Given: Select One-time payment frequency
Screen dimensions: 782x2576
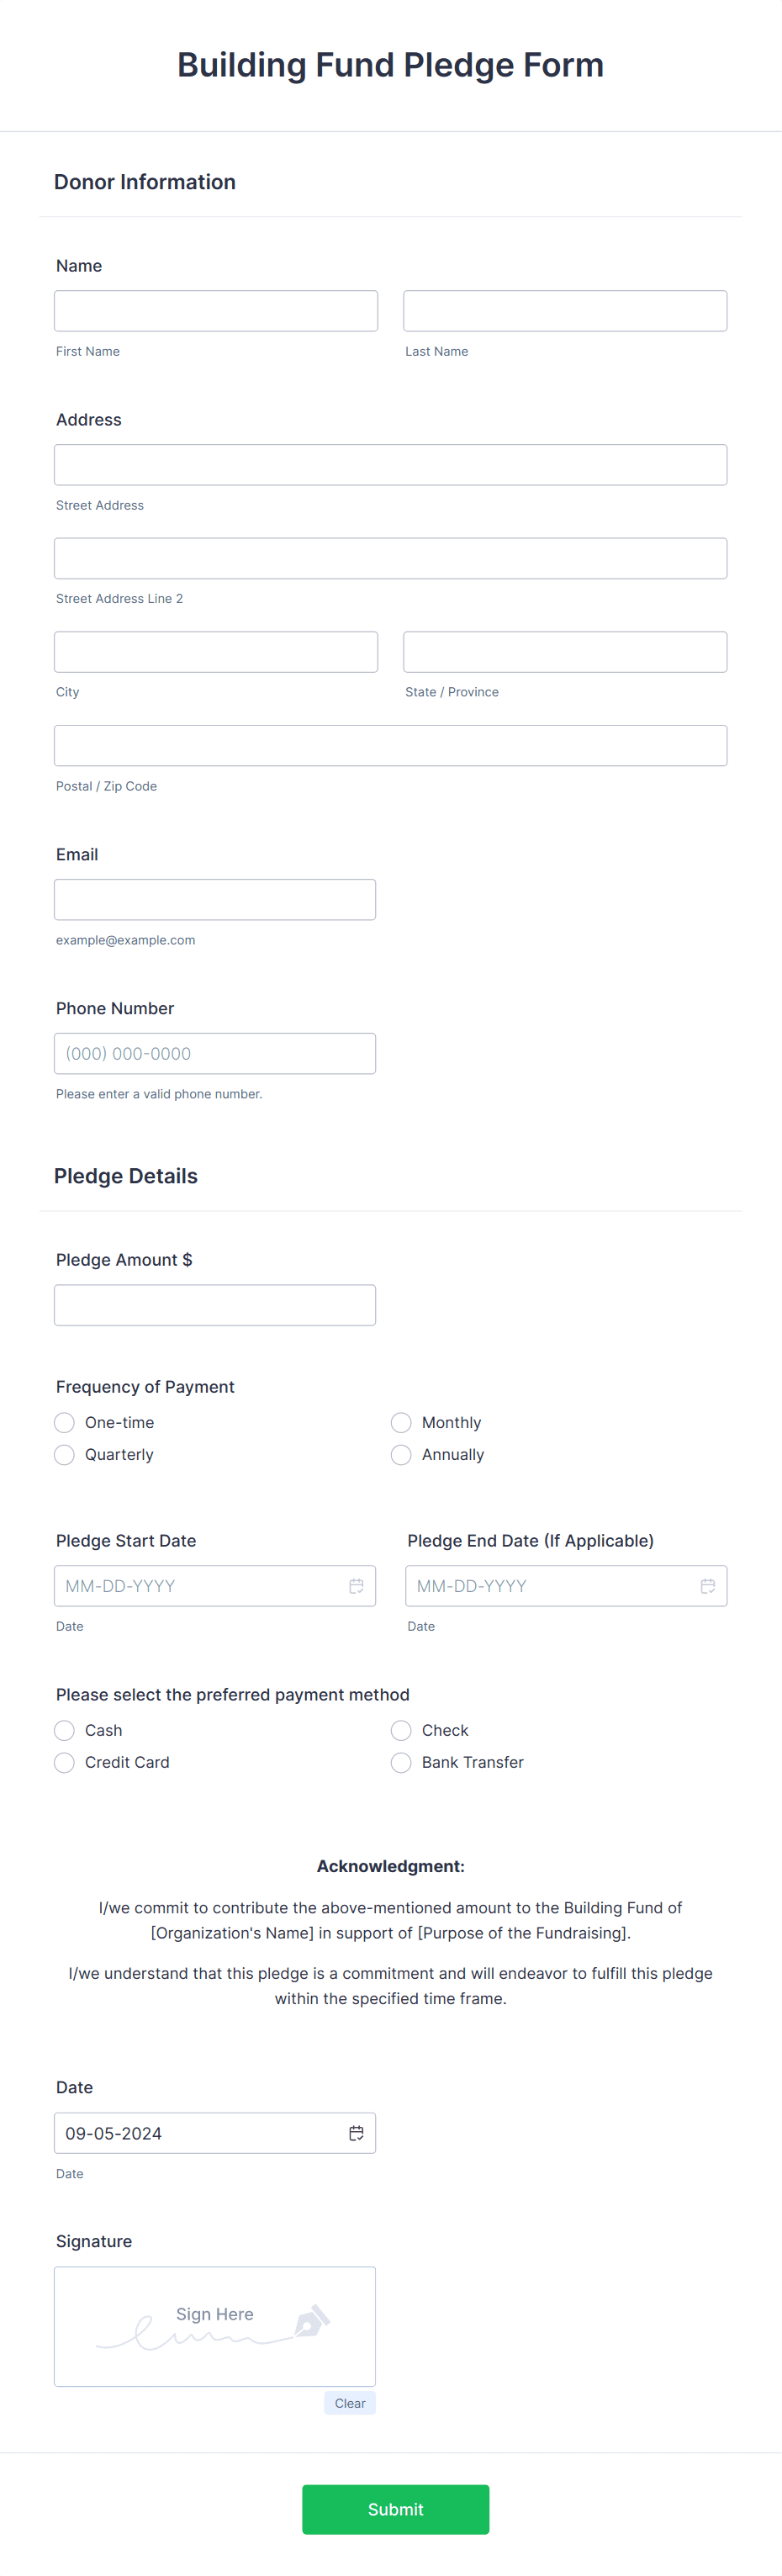Looking at the screenshot, I should (63, 1422).
